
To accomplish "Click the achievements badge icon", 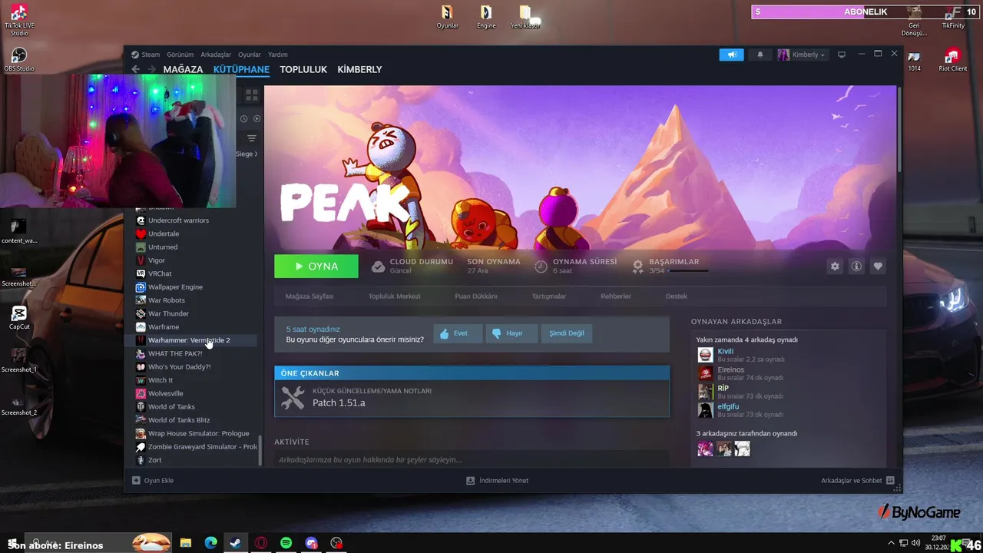I will (x=637, y=267).
